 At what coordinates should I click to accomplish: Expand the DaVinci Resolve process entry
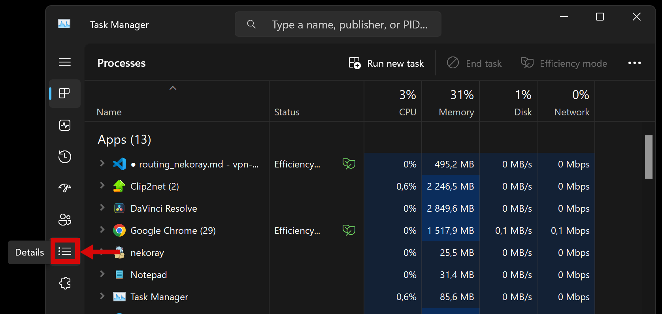(102, 208)
